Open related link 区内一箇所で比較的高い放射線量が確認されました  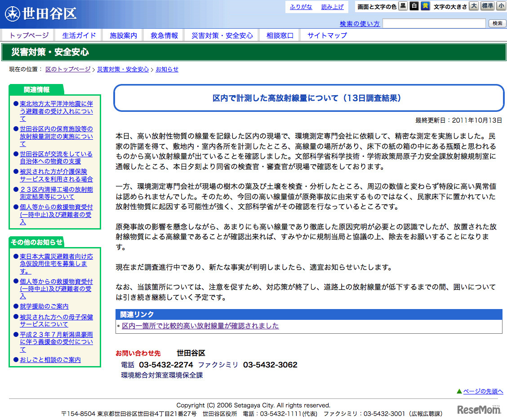click(200, 326)
